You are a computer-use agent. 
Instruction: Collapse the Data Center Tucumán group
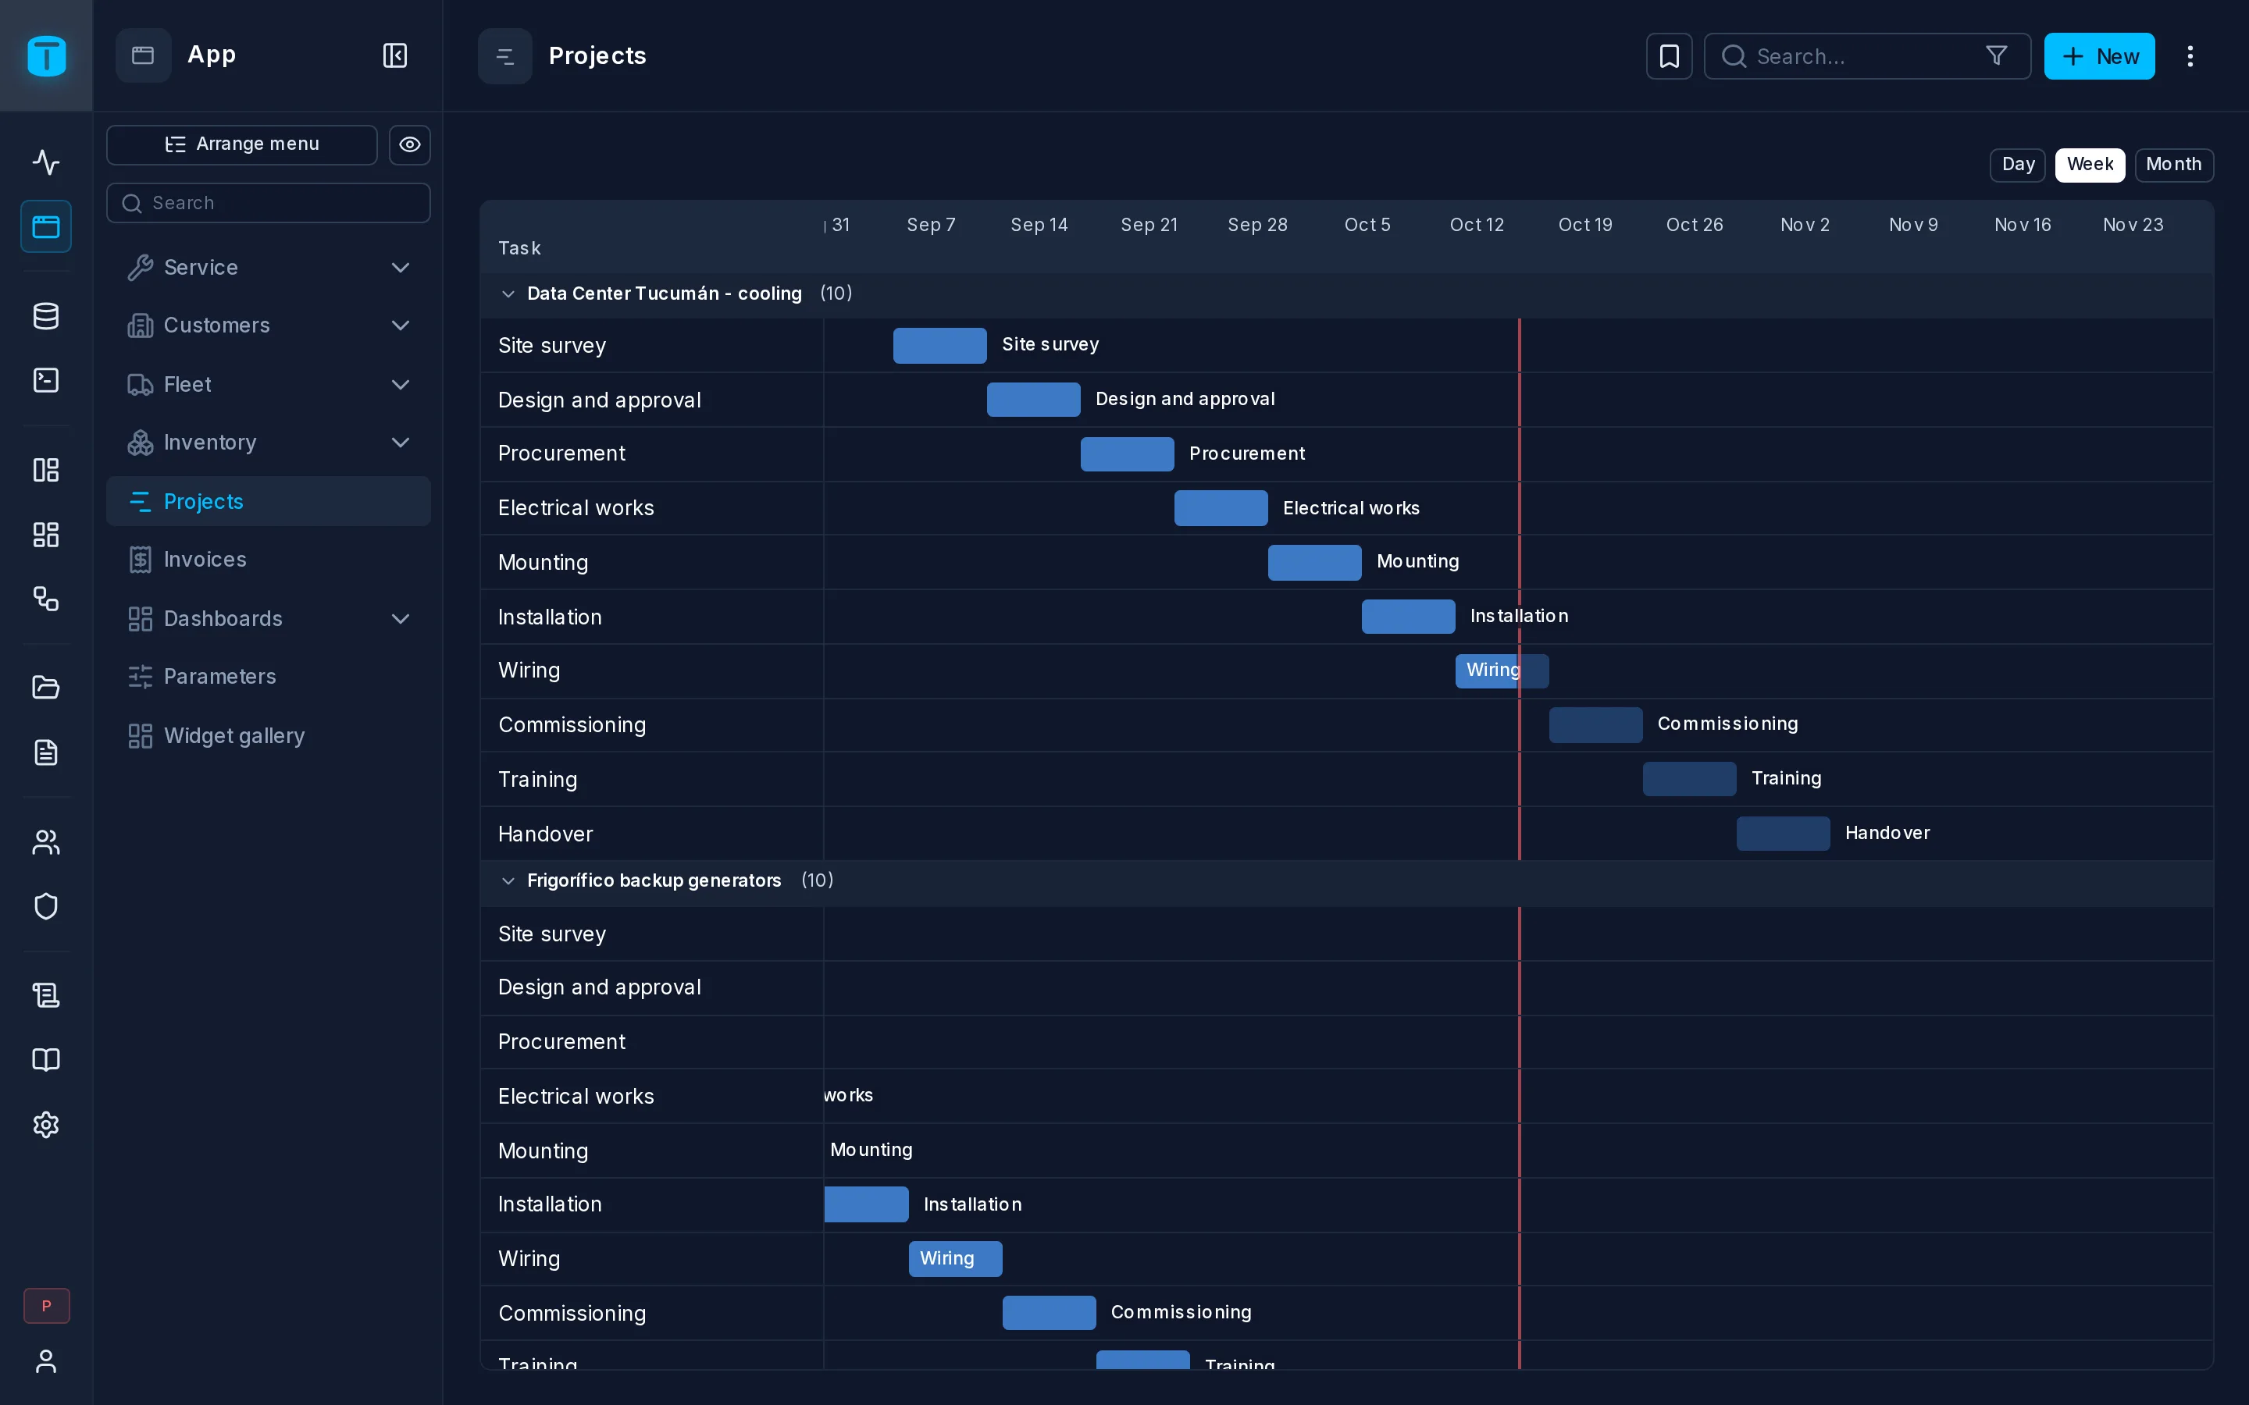508,293
